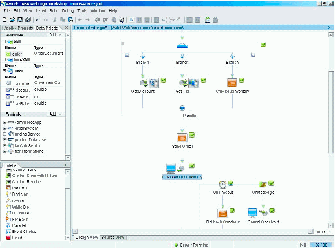The image size is (335, 248).
Task: Click the Undo toolbar icon
Action: [x=38, y=20]
